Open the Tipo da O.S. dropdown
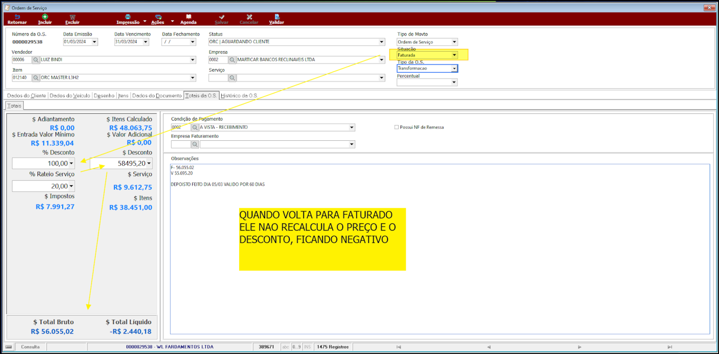The image size is (719, 354). (454, 69)
